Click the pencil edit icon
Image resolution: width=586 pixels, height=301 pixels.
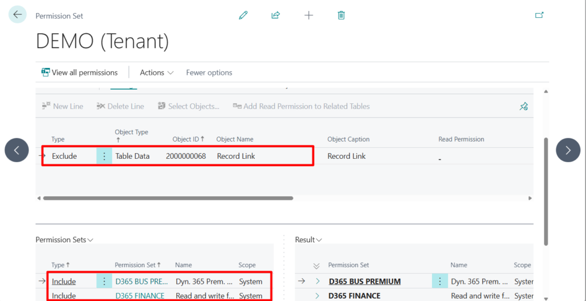coord(243,15)
